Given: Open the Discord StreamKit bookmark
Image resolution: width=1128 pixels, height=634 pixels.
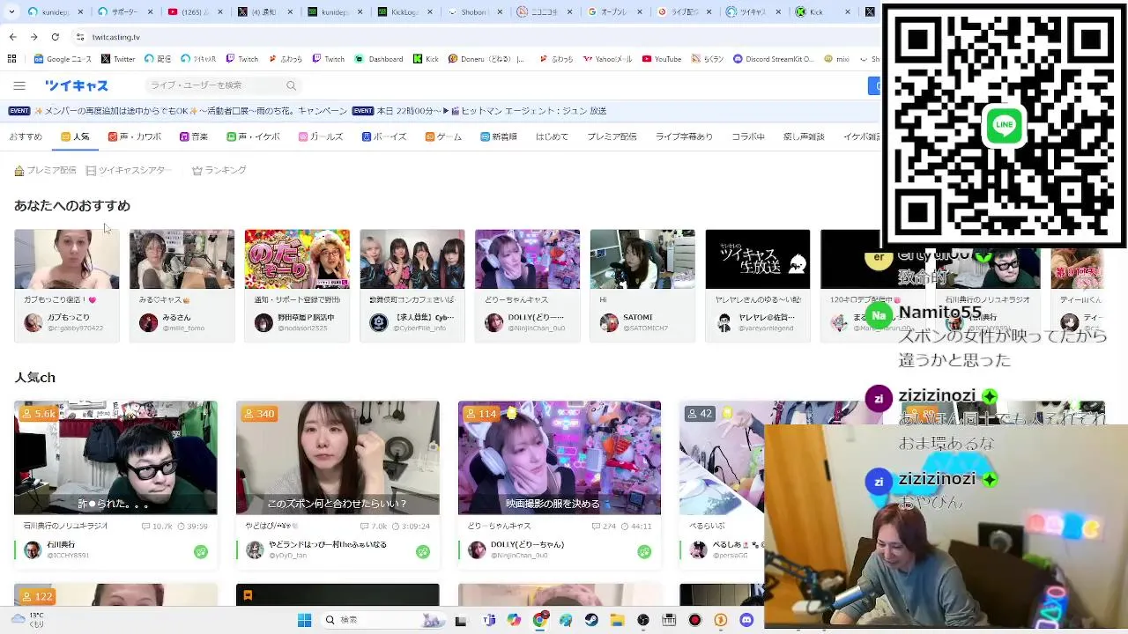Looking at the screenshot, I should pyautogui.click(x=774, y=59).
